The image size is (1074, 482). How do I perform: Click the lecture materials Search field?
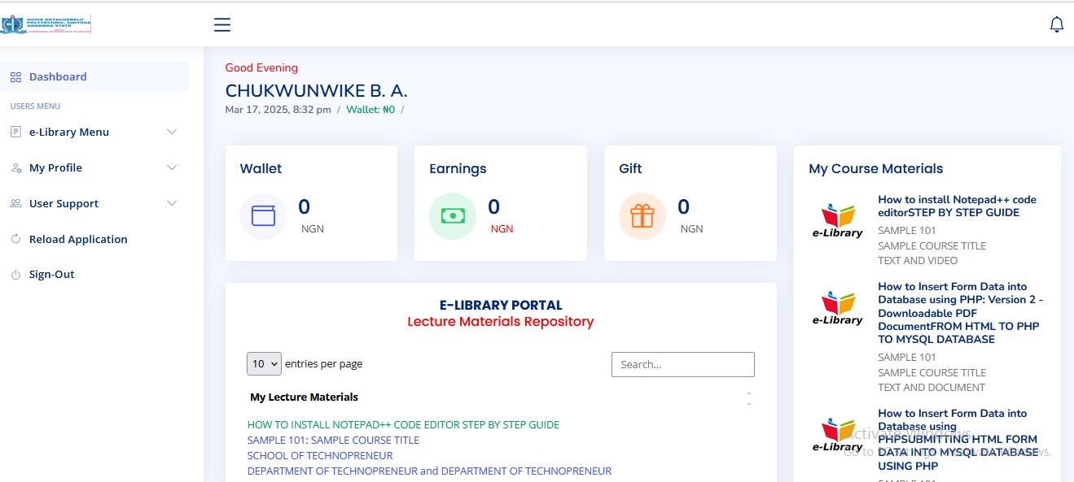click(x=682, y=364)
